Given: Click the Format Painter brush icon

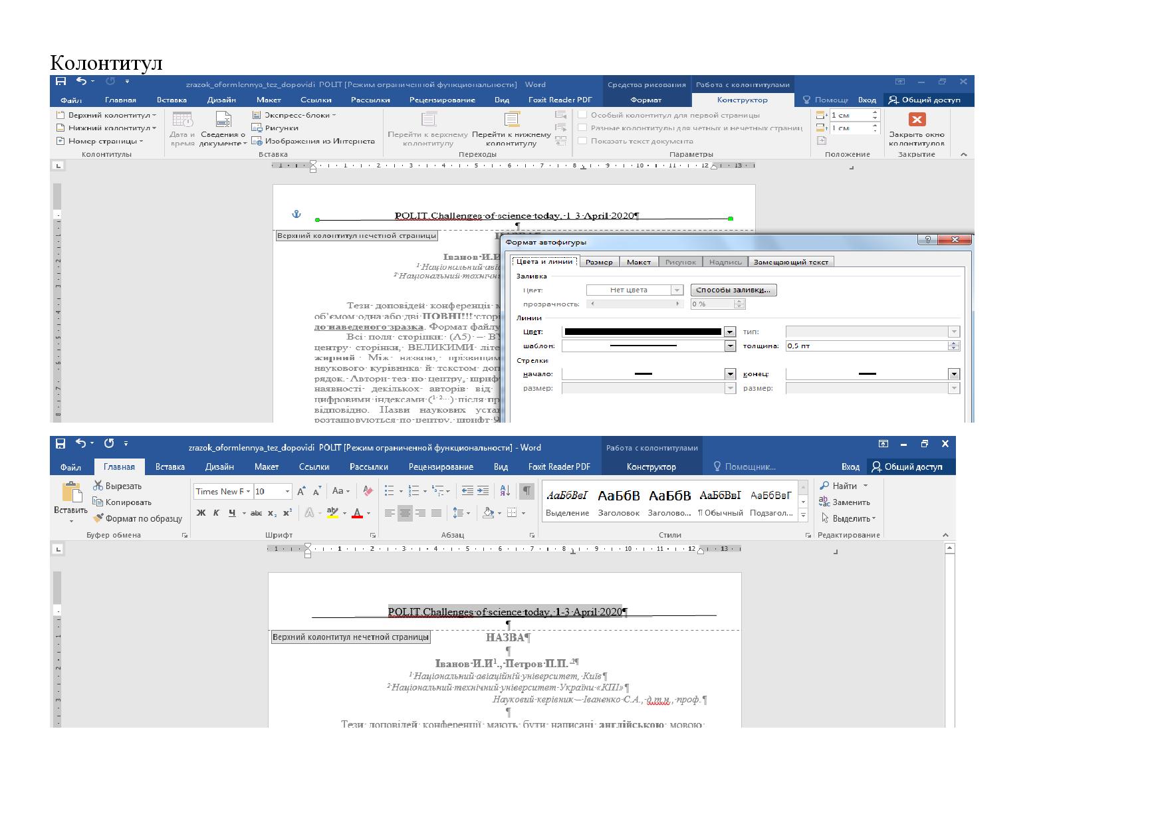Looking at the screenshot, I should 98,518.
